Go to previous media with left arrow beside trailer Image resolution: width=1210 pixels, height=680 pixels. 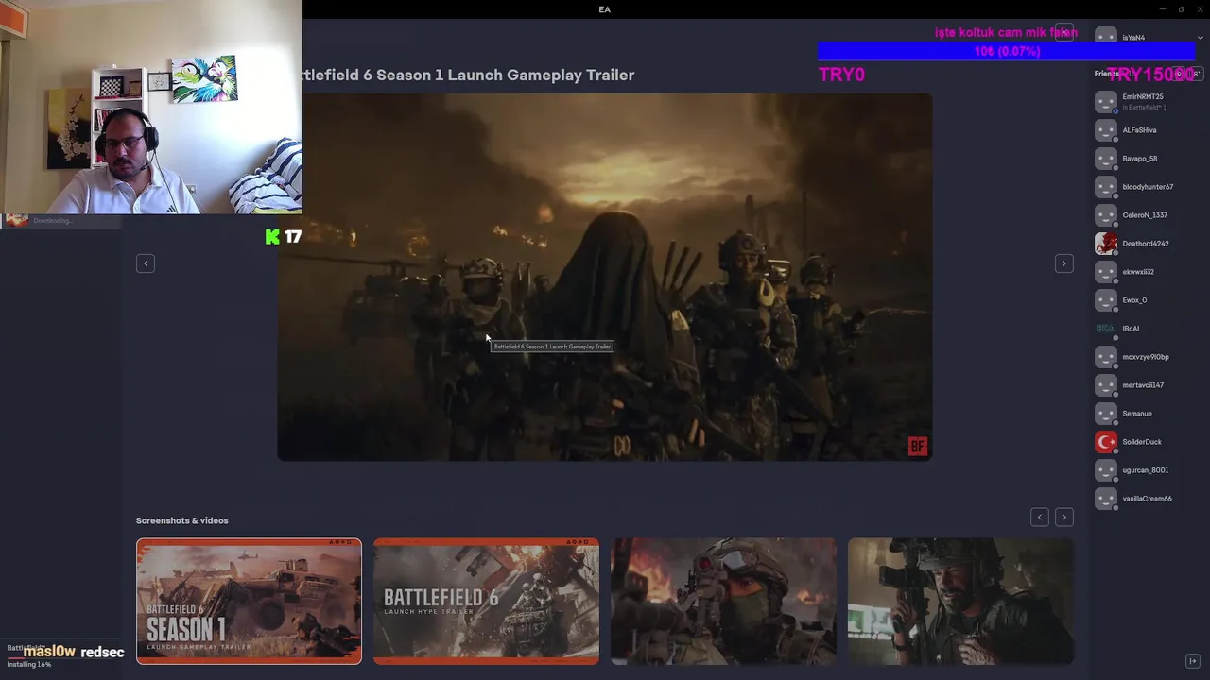145,263
